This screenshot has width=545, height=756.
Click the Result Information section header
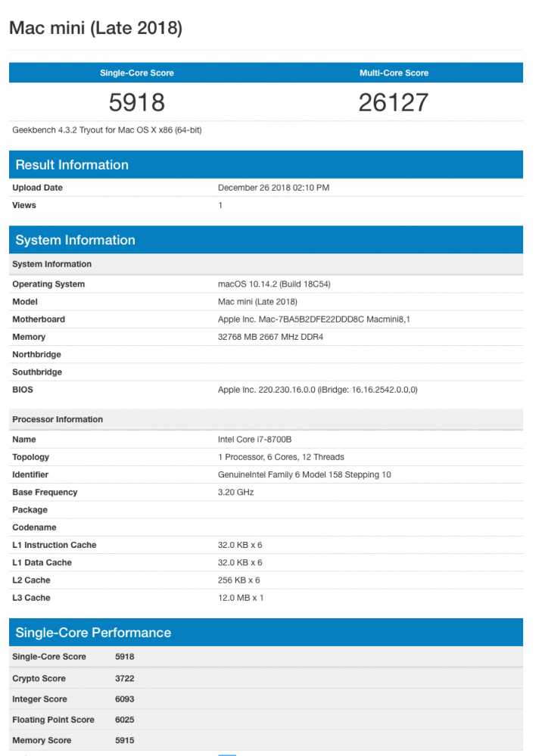266,164
